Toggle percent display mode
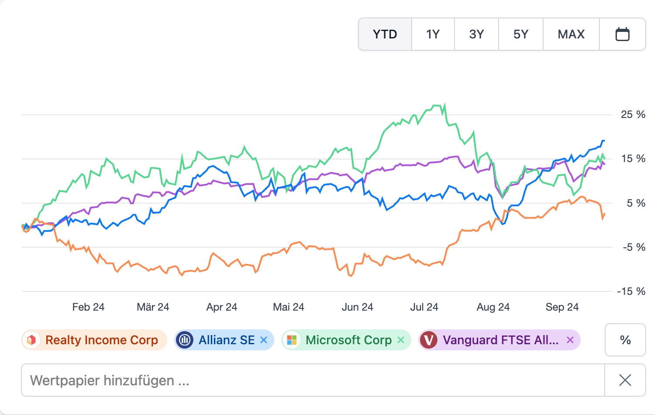 tap(625, 340)
